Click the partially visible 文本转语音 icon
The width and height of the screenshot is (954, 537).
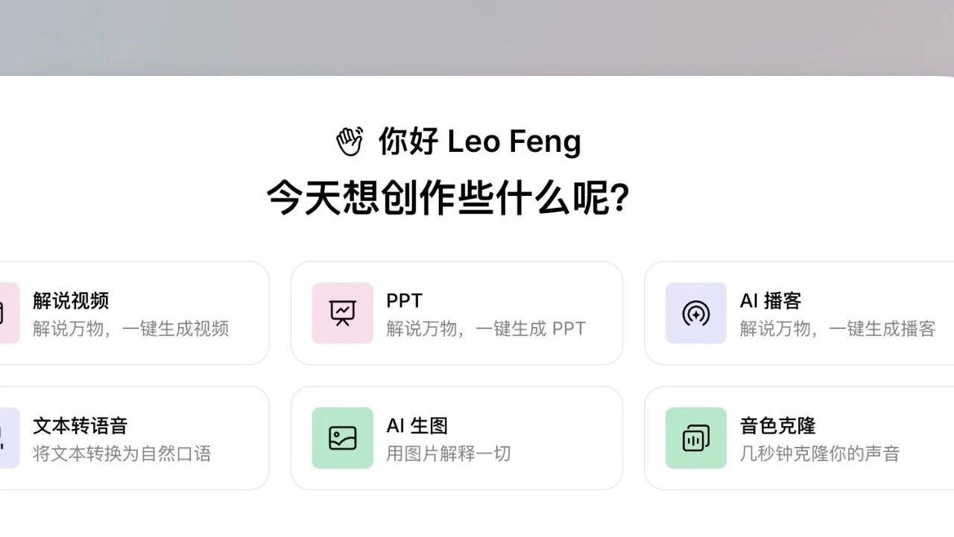click(x=8, y=438)
